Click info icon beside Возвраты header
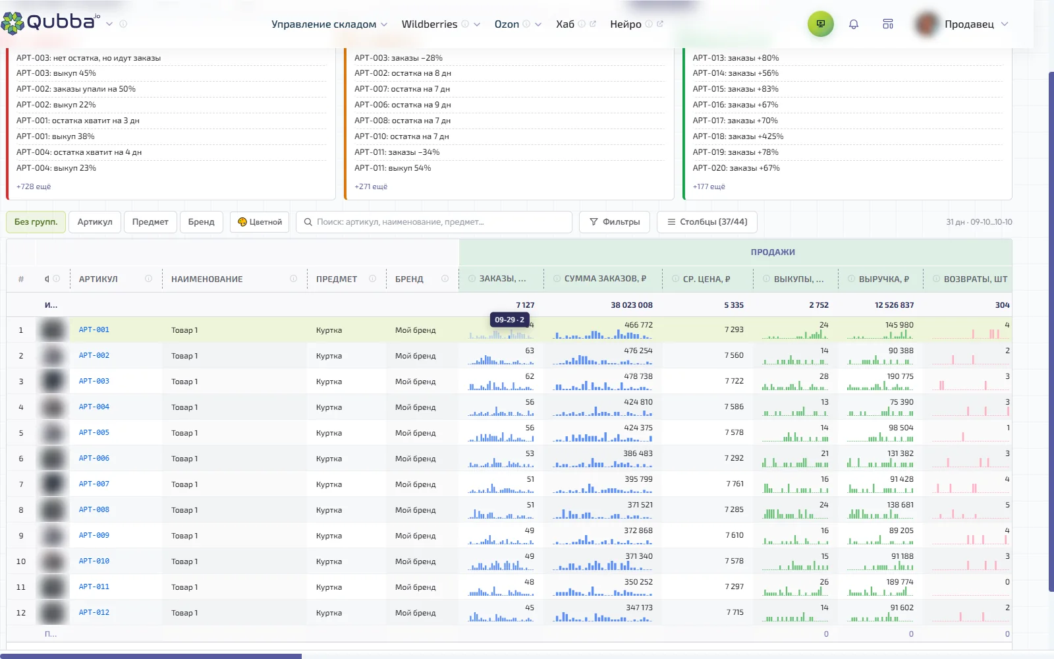 coord(937,279)
